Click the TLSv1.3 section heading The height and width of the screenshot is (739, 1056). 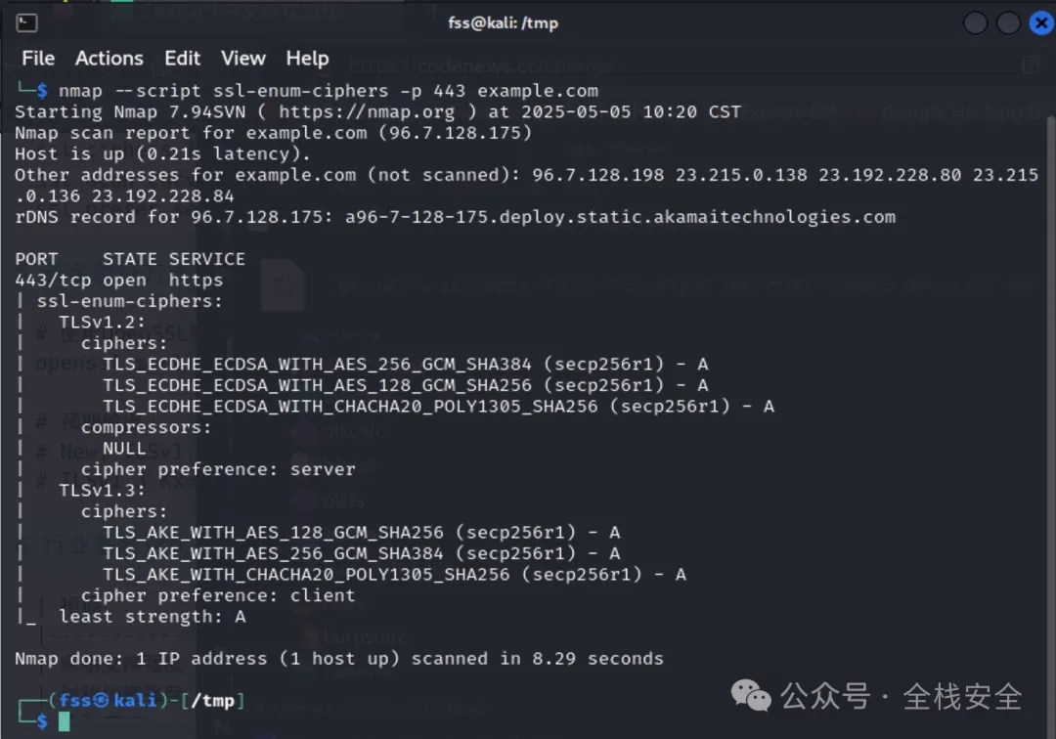click(102, 490)
